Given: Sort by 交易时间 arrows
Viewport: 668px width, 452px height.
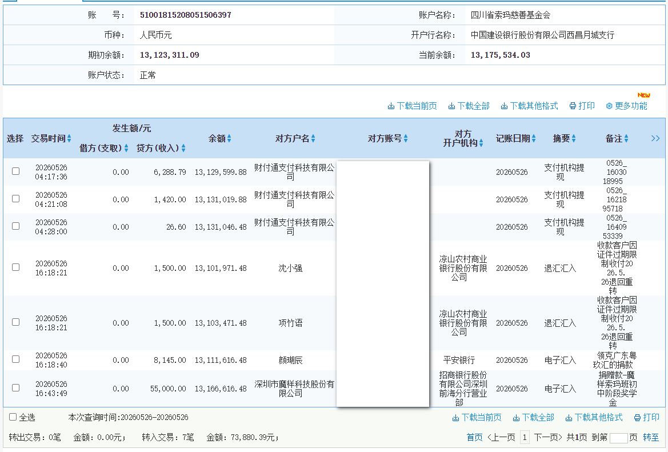Looking at the screenshot, I should point(69,138).
